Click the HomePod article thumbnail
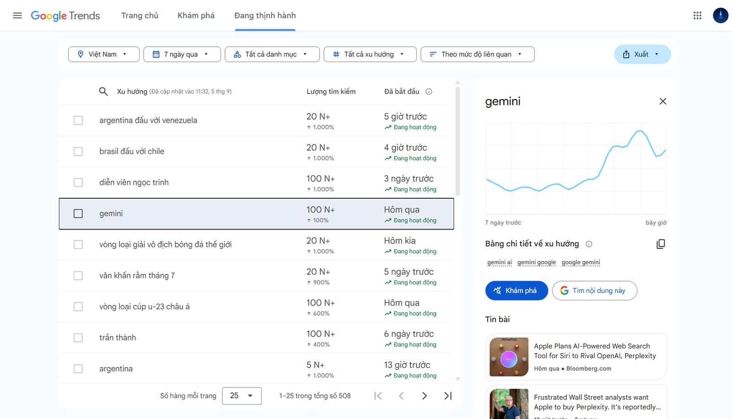 (509, 357)
